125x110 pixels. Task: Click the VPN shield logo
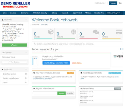pyautogui.click(x=118, y=57)
